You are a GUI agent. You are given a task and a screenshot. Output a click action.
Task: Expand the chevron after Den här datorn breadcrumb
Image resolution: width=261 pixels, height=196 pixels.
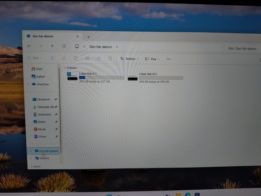pyautogui.click(x=117, y=47)
